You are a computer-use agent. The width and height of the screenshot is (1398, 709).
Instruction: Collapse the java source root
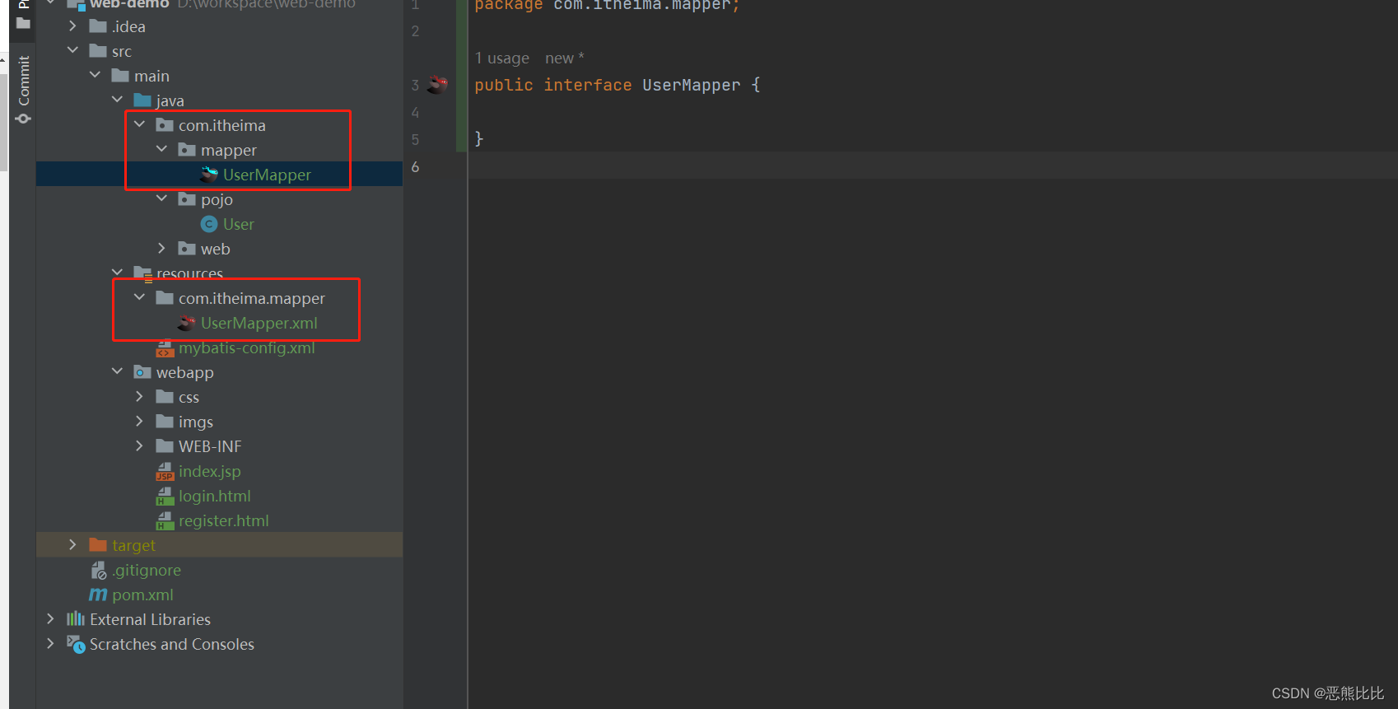pyautogui.click(x=117, y=100)
